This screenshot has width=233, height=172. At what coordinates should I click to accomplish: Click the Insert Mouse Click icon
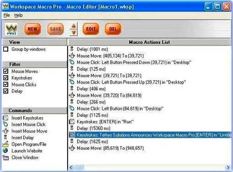[x=5, y=124]
